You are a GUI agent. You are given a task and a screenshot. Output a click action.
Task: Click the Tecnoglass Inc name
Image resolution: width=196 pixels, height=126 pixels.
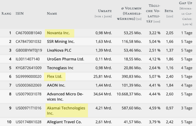click(x=60, y=68)
